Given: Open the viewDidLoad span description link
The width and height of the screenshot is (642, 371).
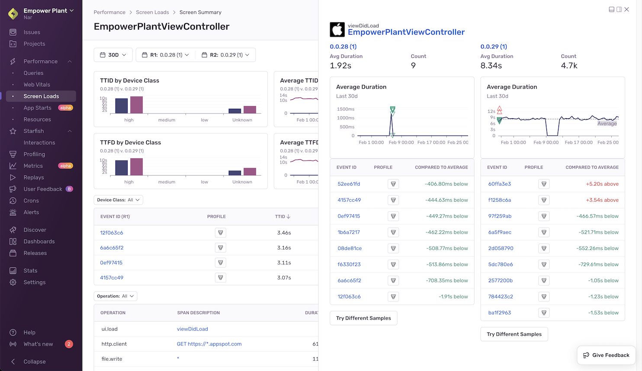Looking at the screenshot, I should pyautogui.click(x=192, y=329).
